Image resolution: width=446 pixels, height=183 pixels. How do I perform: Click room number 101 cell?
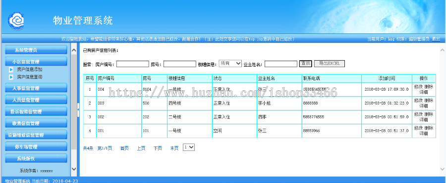click(155, 131)
